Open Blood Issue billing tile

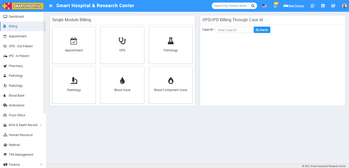click(122, 85)
